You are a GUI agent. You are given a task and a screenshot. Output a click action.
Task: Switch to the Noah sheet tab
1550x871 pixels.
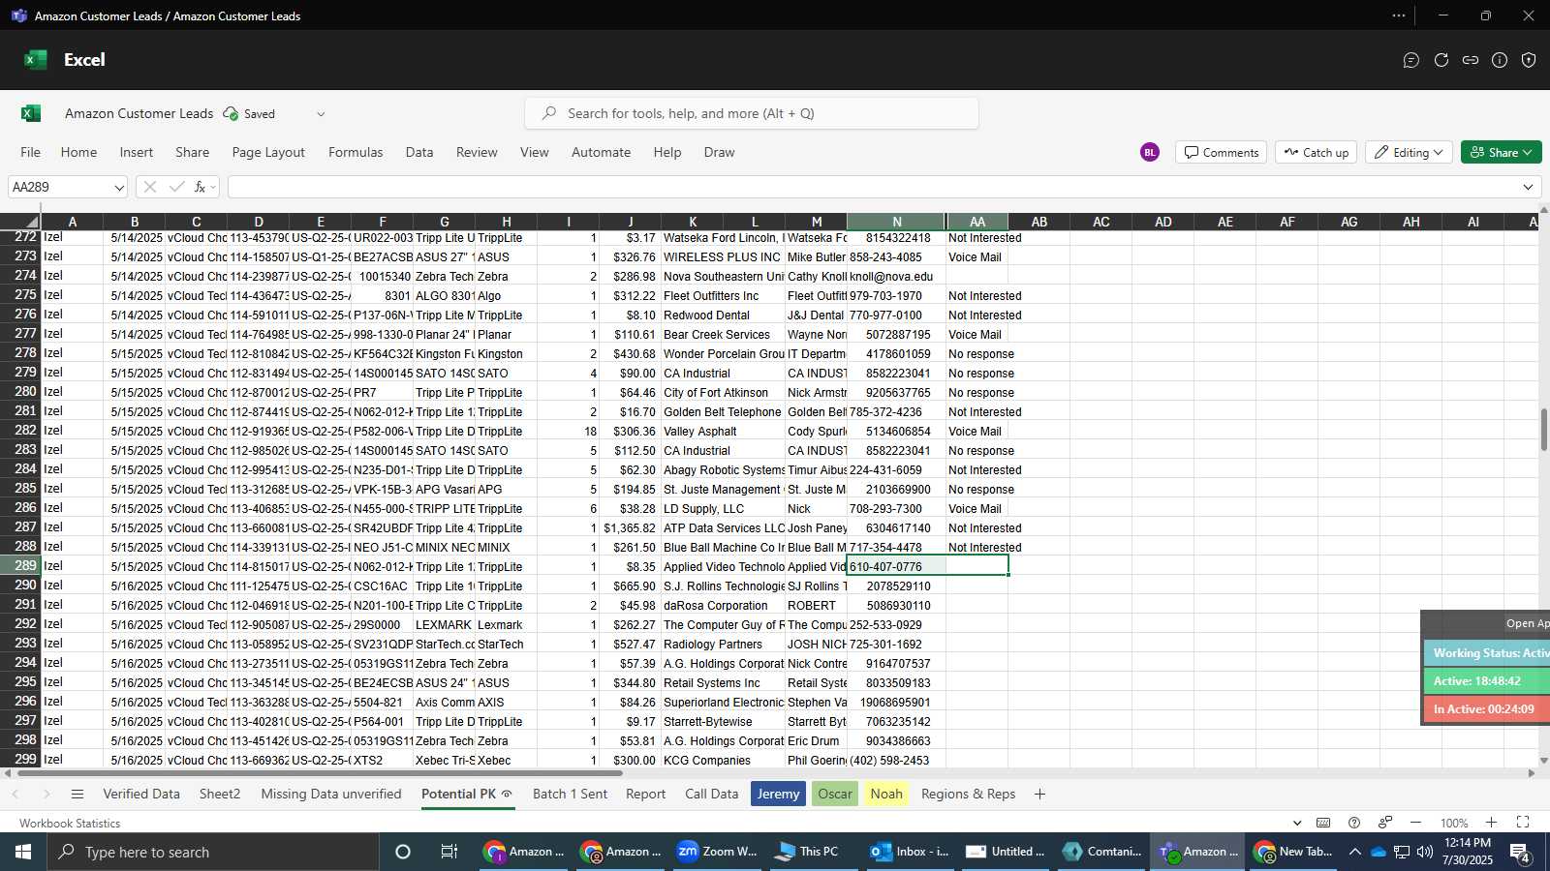click(886, 795)
